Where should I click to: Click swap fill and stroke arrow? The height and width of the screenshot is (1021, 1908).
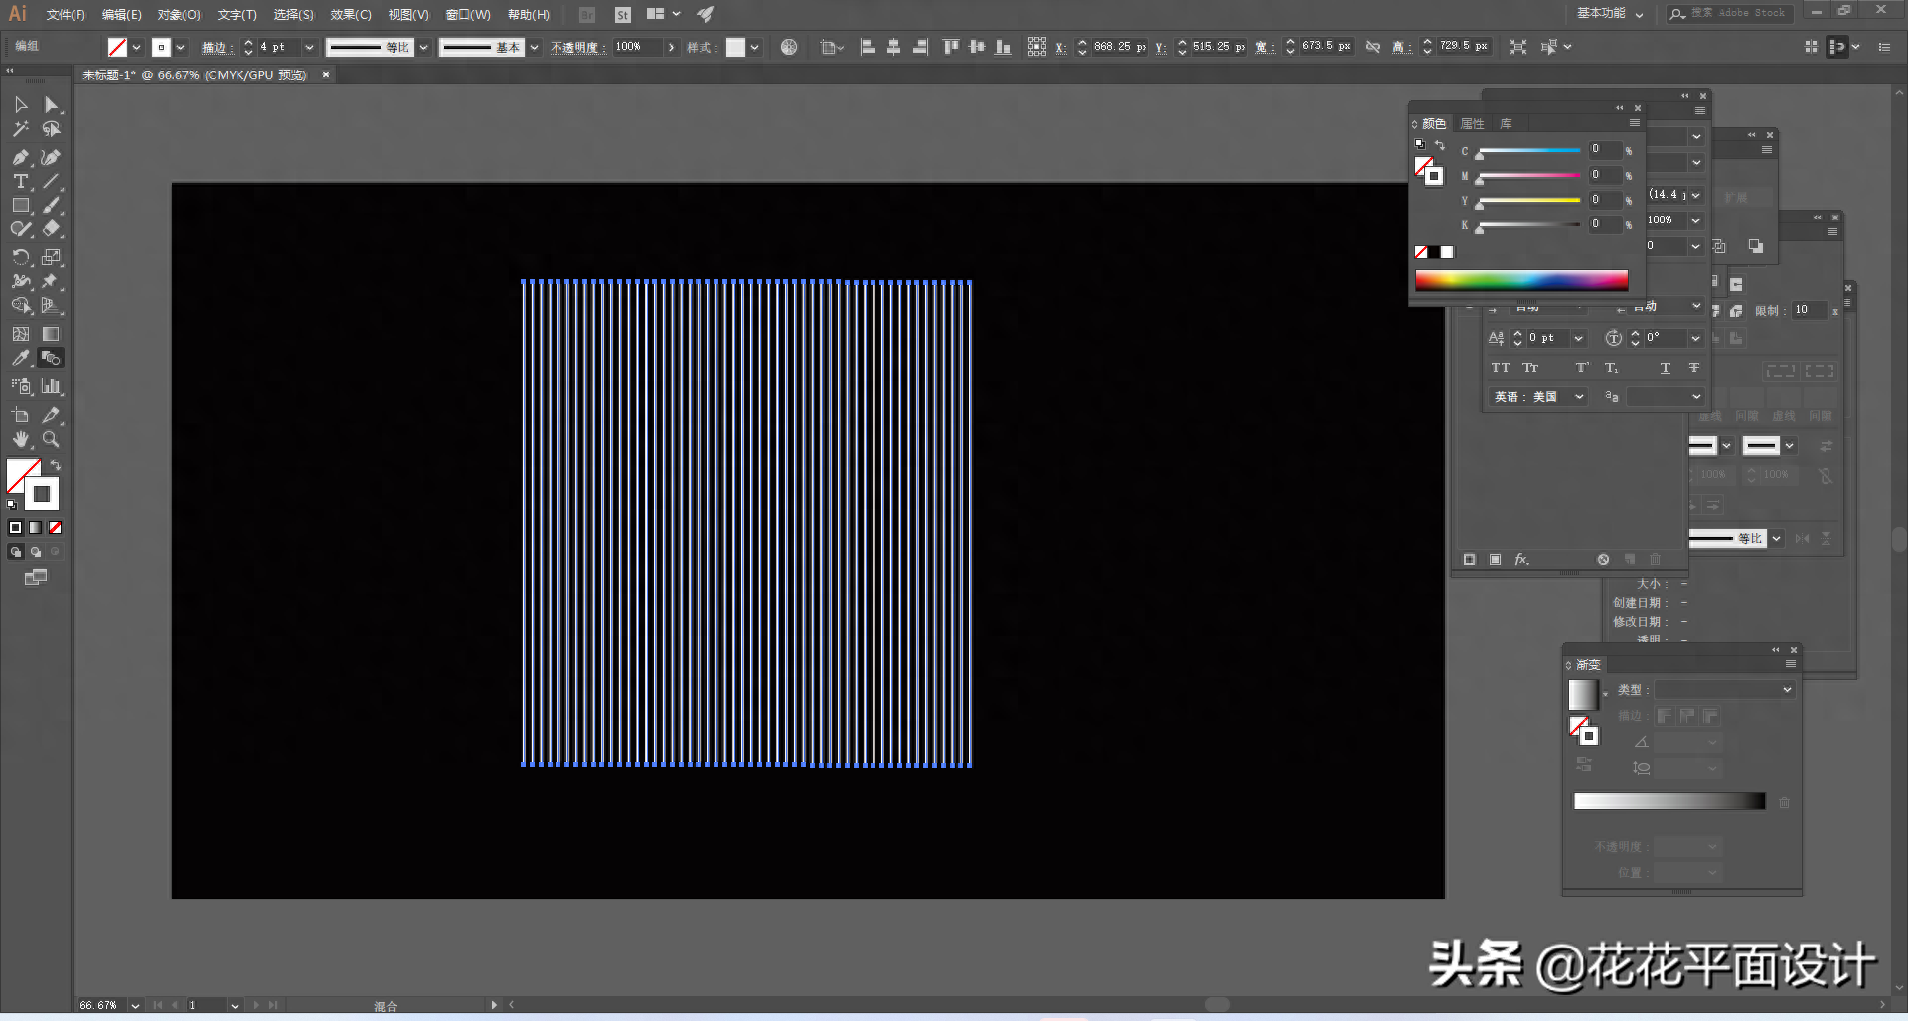pos(57,465)
